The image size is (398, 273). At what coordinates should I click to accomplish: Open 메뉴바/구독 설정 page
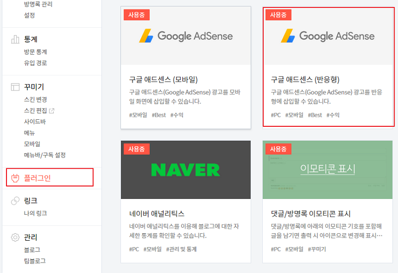[x=45, y=155]
